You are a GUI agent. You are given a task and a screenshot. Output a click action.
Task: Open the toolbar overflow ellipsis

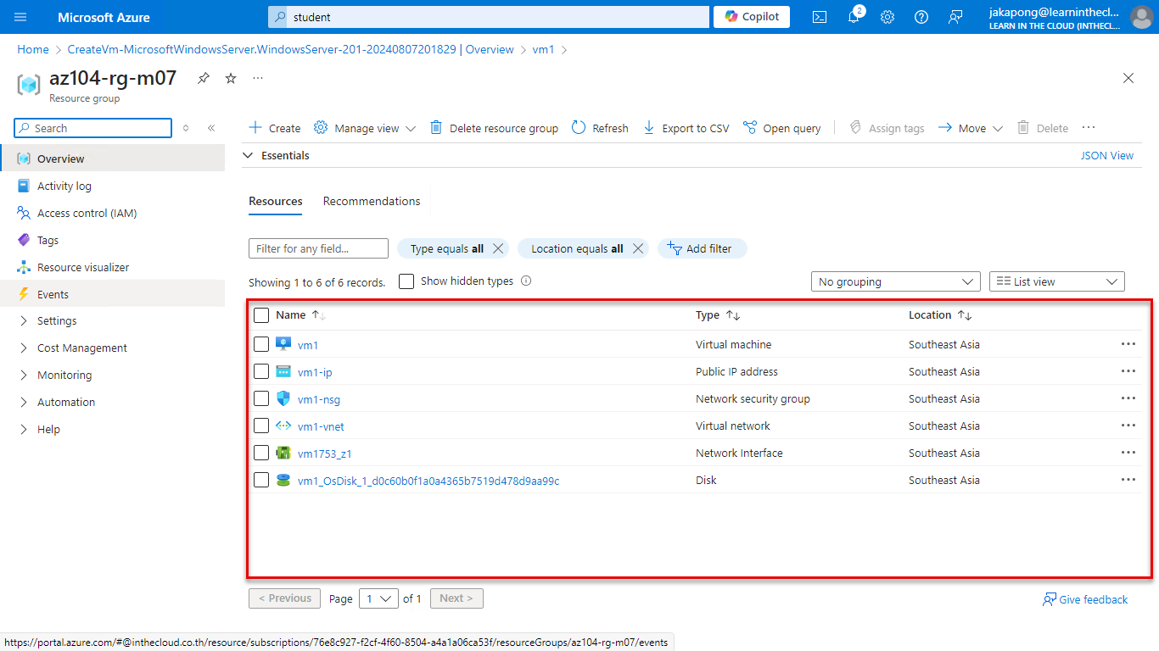tap(1089, 128)
